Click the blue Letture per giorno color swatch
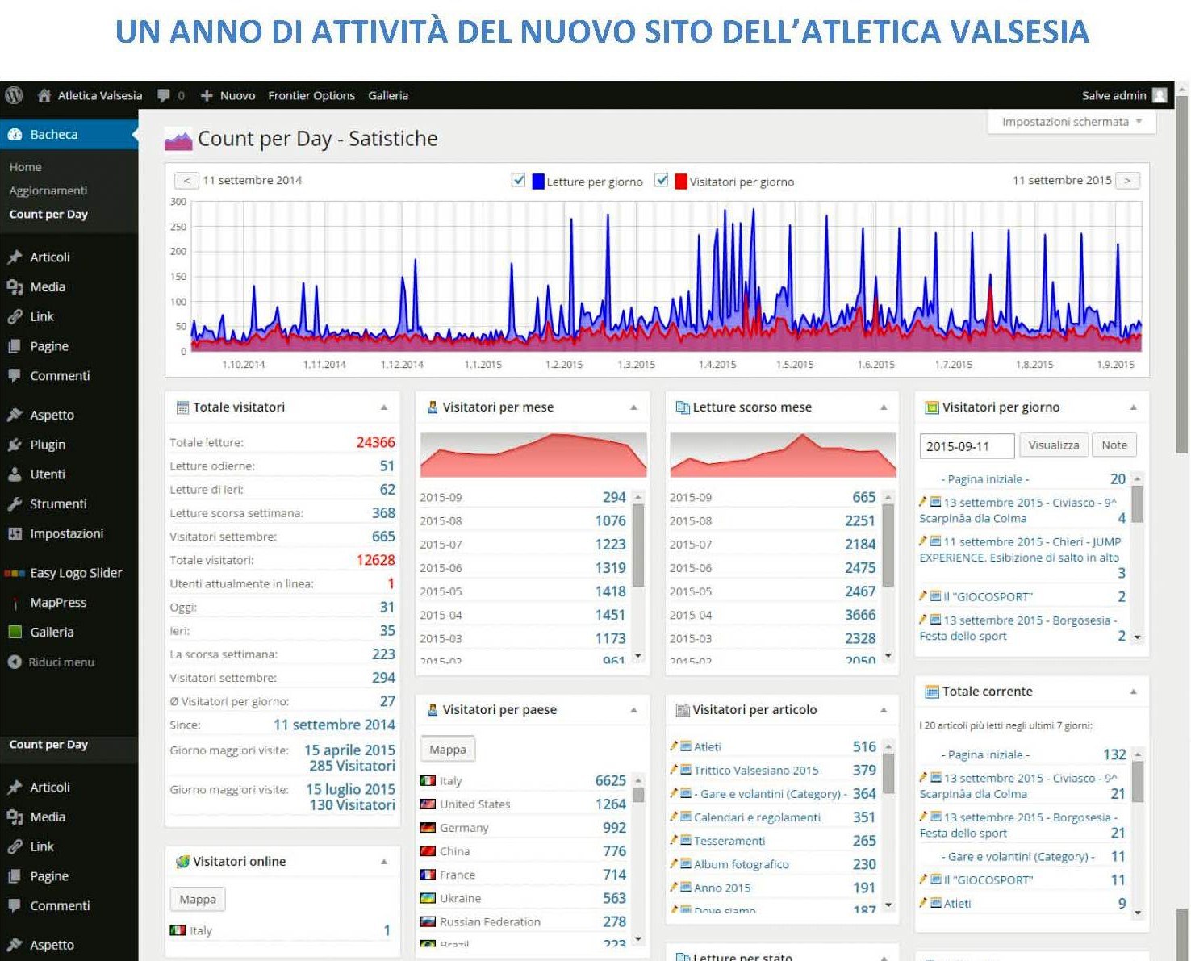1191x961 pixels. click(x=538, y=182)
